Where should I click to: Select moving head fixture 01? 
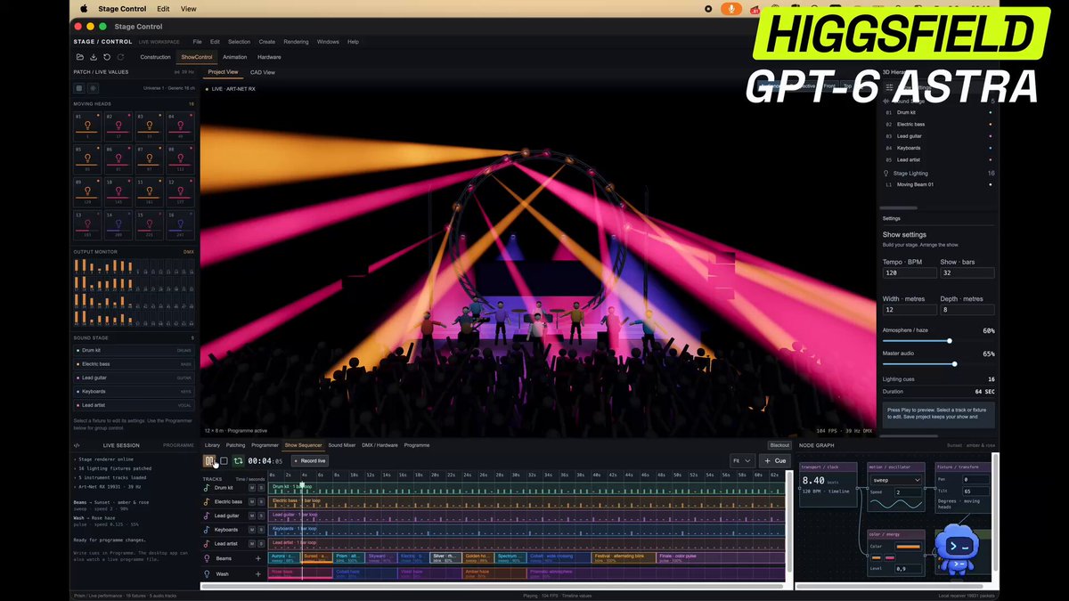(87, 126)
